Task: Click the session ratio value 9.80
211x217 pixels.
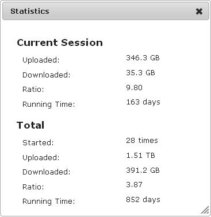Action: pyautogui.click(x=134, y=88)
